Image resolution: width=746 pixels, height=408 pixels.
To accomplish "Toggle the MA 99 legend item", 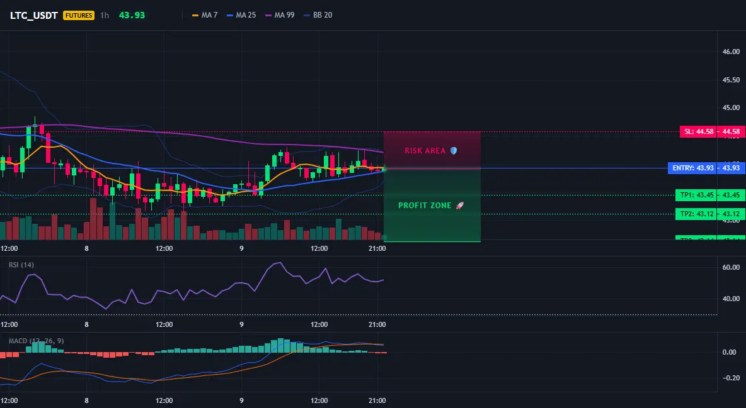I will click(280, 15).
